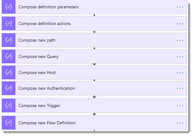Open more options for Compose new Flow Definition
This screenshot has height=136, width=193.
pos(180,123)
